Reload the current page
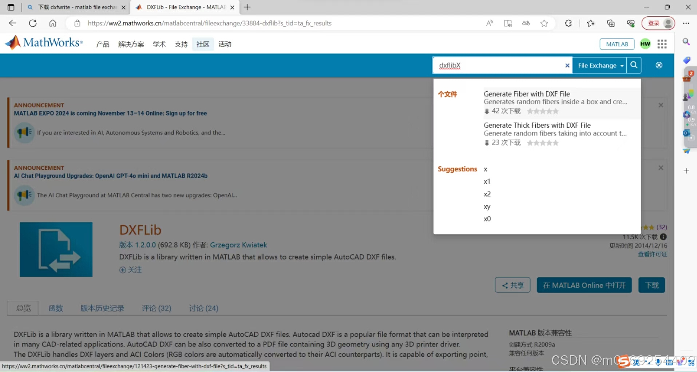Image resolution: width=697 pixels, height=372 pixels. click(33, 23)
